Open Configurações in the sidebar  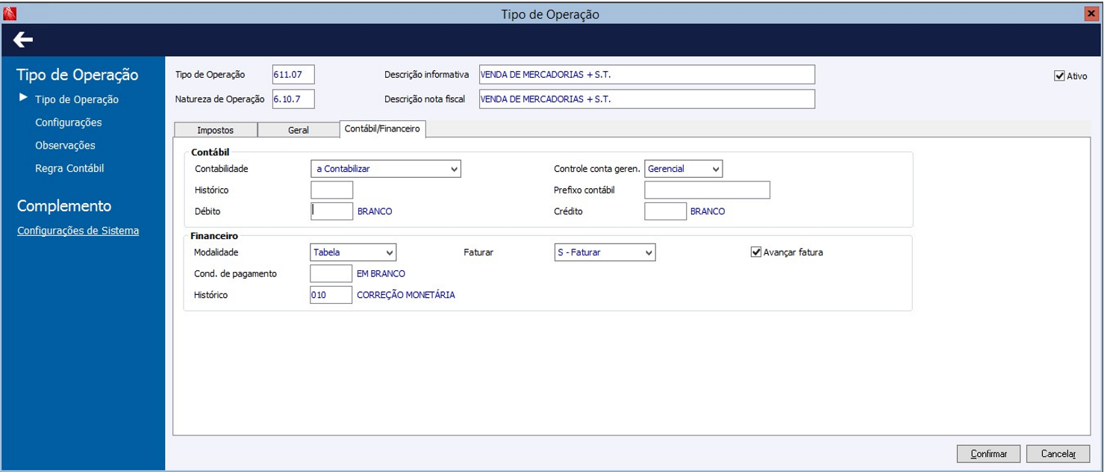[x=69, y=122]
